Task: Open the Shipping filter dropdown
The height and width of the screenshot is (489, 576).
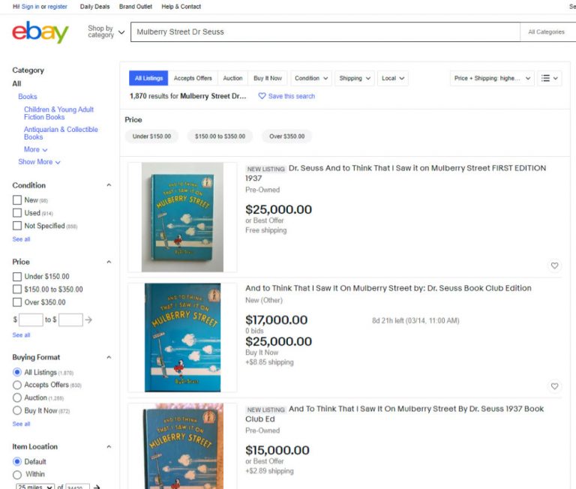Action: pyautogui.click(x=355, y=78)
